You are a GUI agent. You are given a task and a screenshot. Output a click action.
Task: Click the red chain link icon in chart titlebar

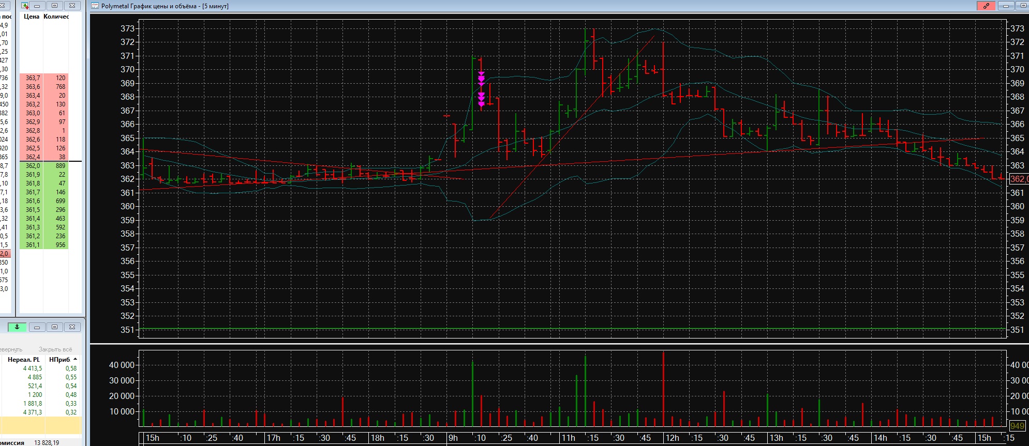[986, 6]
